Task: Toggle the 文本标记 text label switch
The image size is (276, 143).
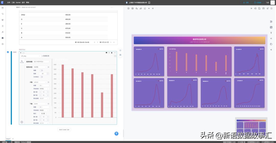Action: pos(41,77)
